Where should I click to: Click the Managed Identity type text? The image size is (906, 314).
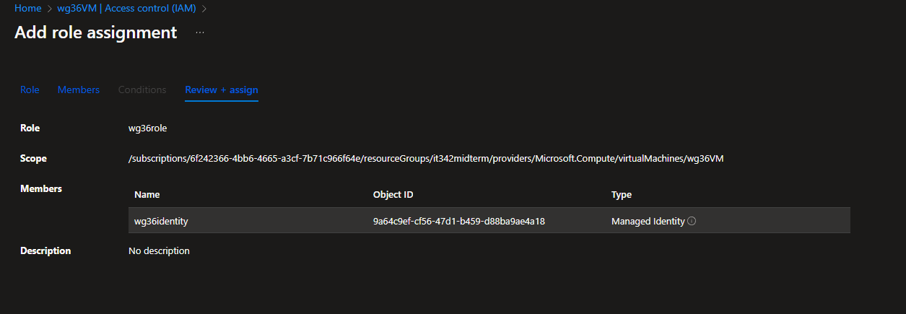coord(648,222)
